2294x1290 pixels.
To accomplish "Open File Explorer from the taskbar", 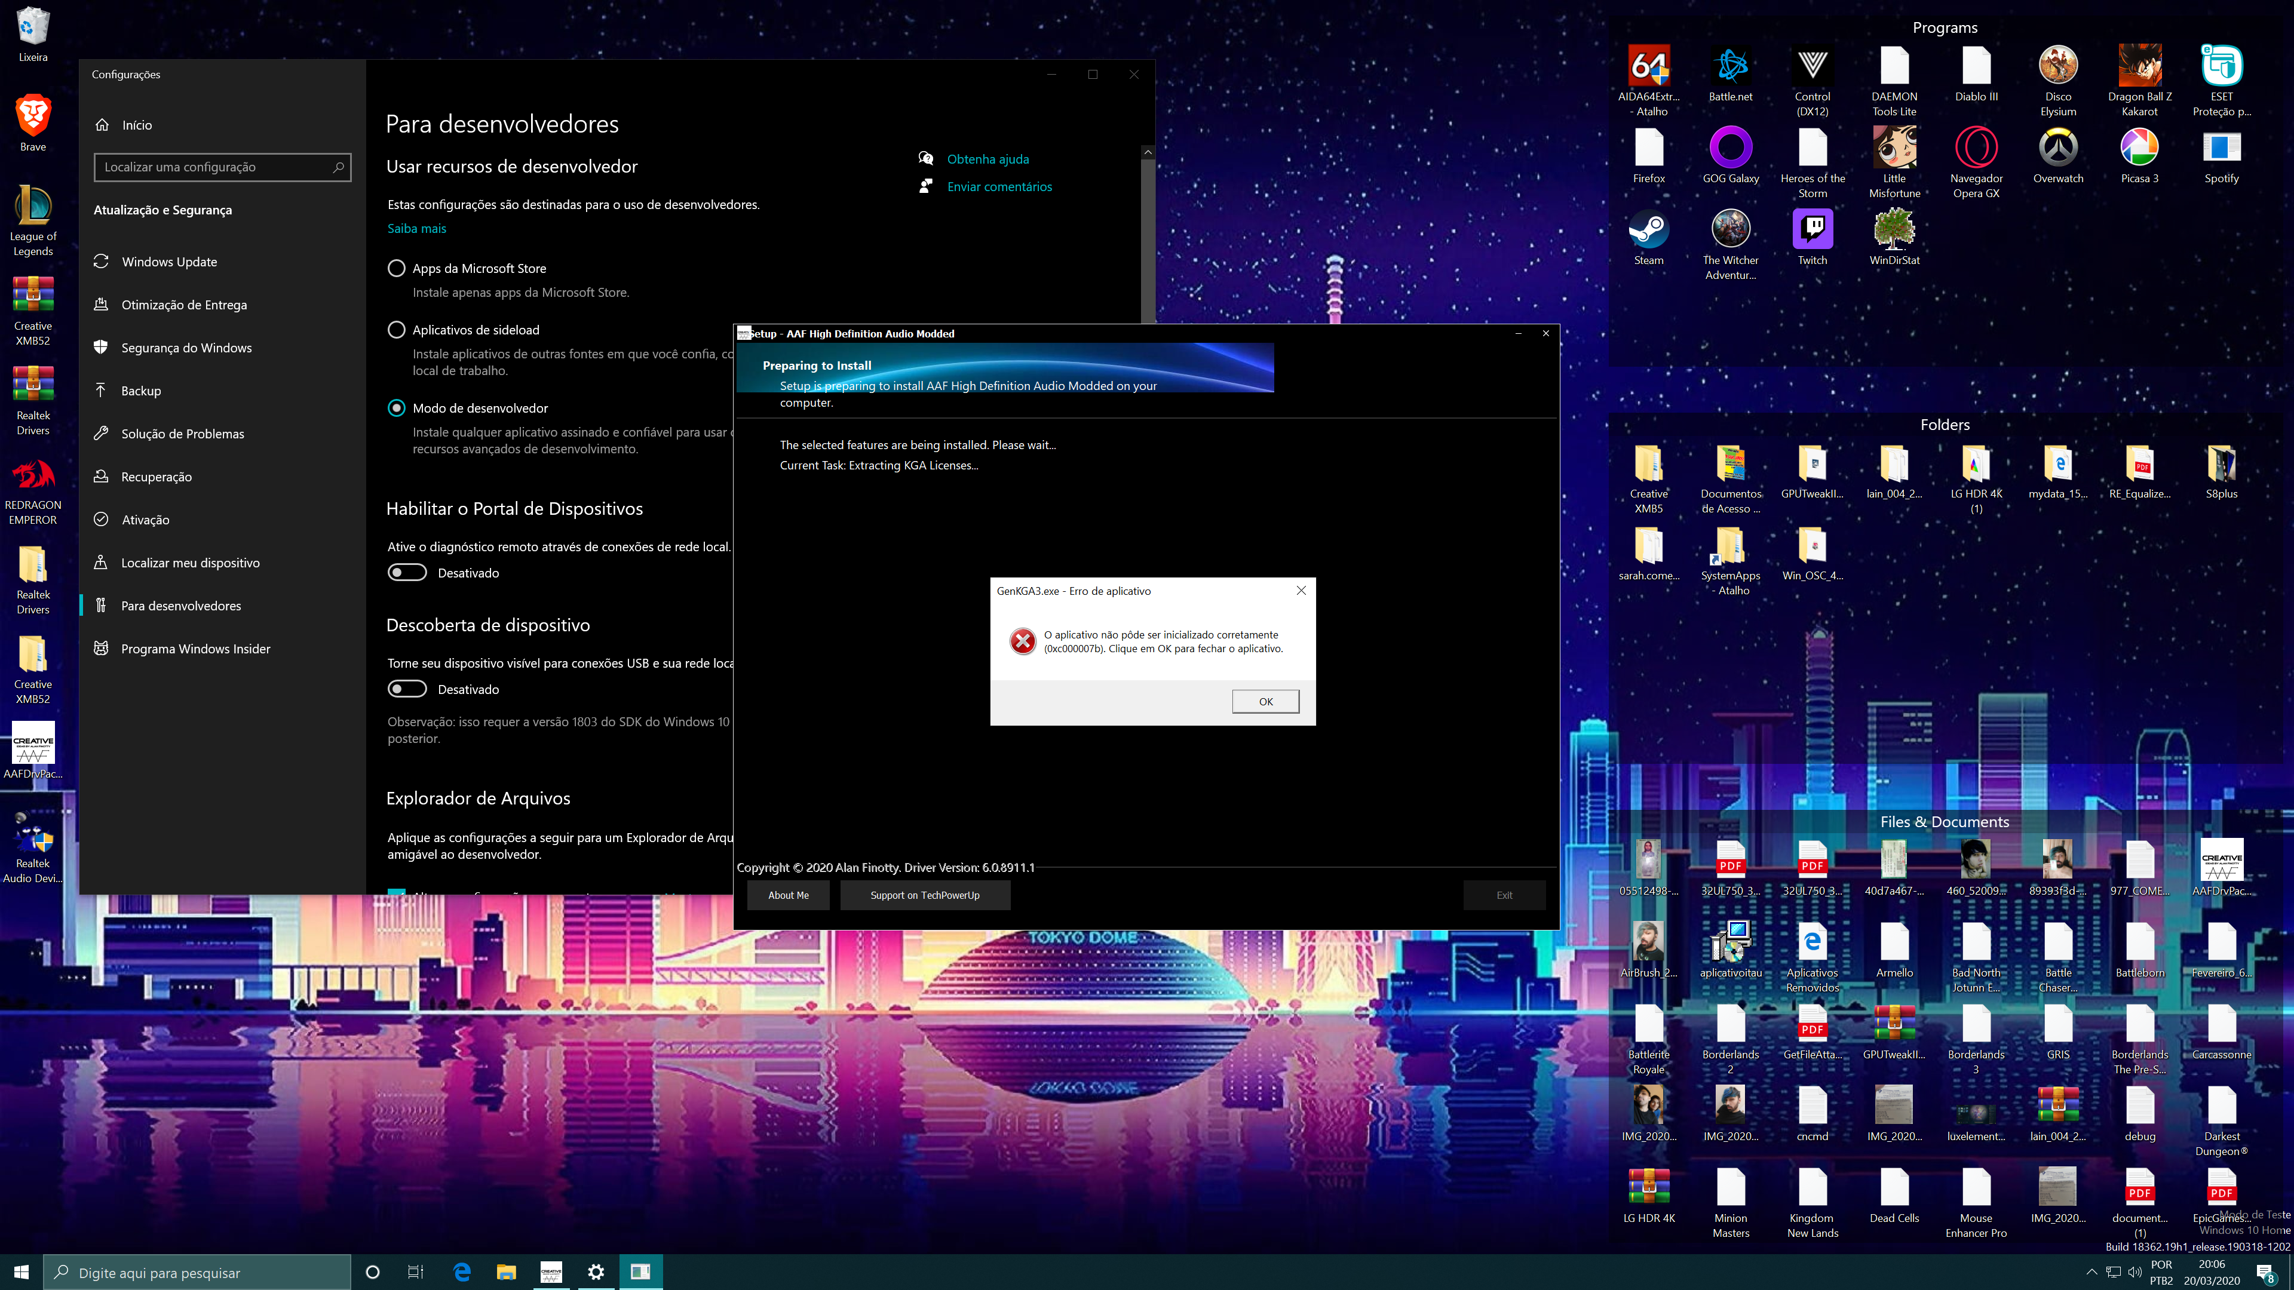I will pos(507,1272).
